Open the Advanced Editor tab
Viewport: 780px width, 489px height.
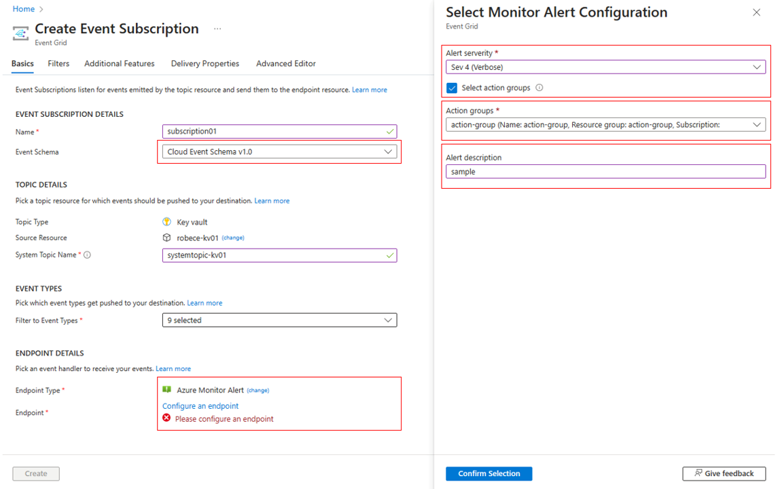[286, 64]
